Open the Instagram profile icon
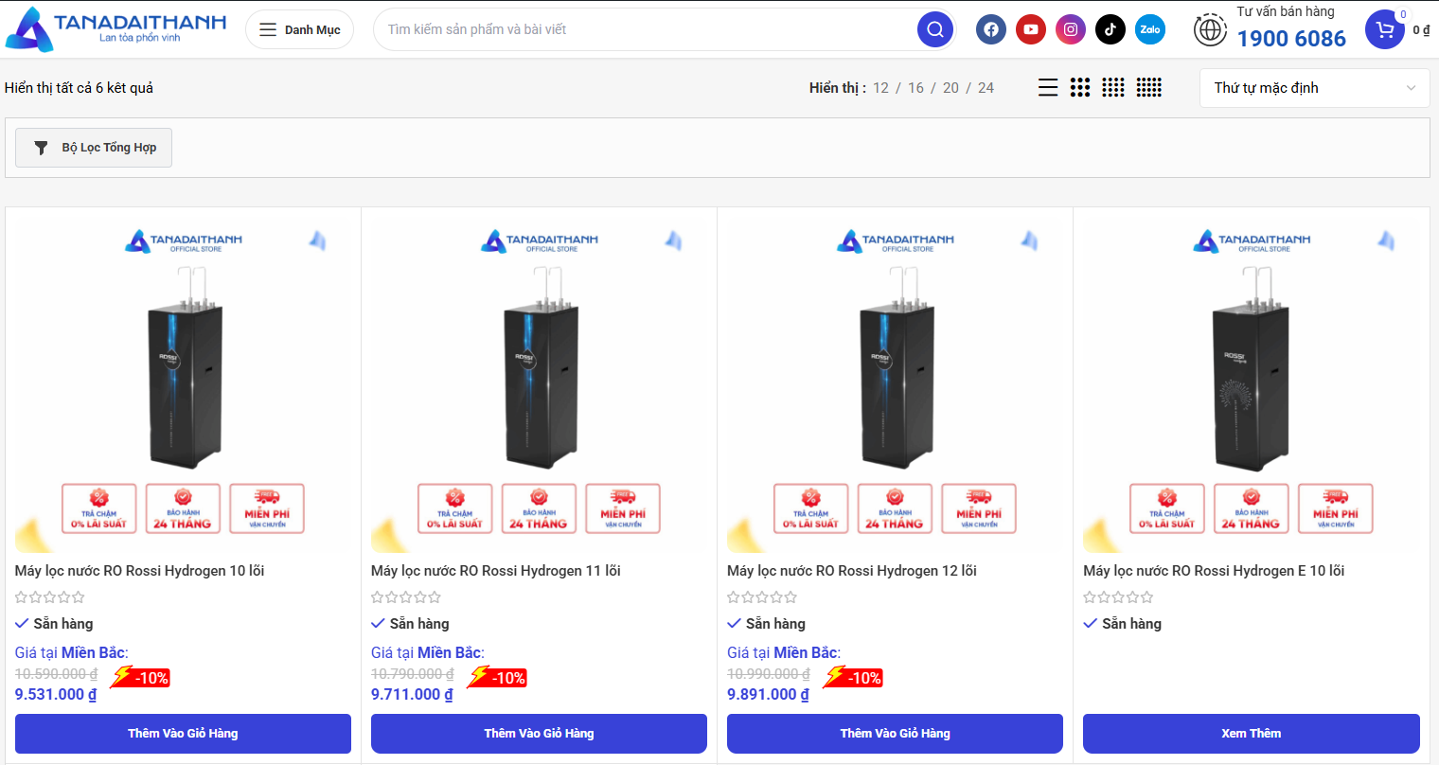 pyautogui.click(x=1071, y=29)
